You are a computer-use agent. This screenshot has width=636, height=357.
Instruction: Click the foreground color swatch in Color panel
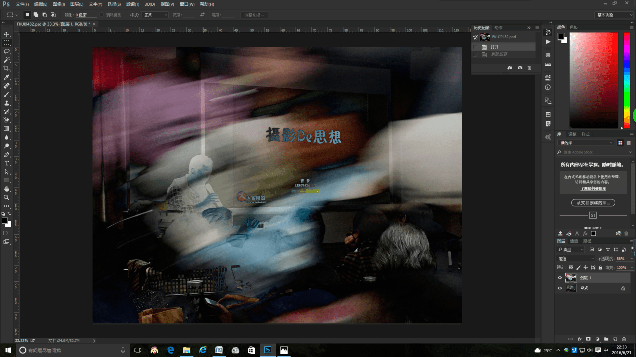tap(561, 37)
